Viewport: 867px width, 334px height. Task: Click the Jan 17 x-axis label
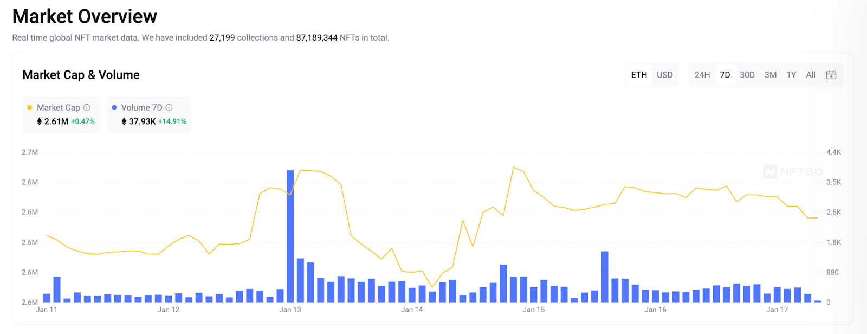coord(777,310)
